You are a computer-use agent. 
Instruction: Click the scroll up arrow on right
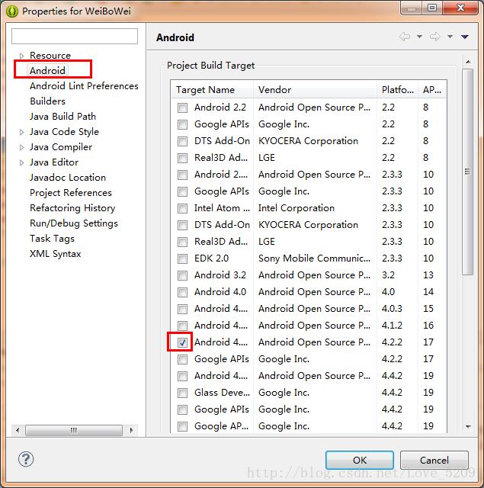point(468,62)
